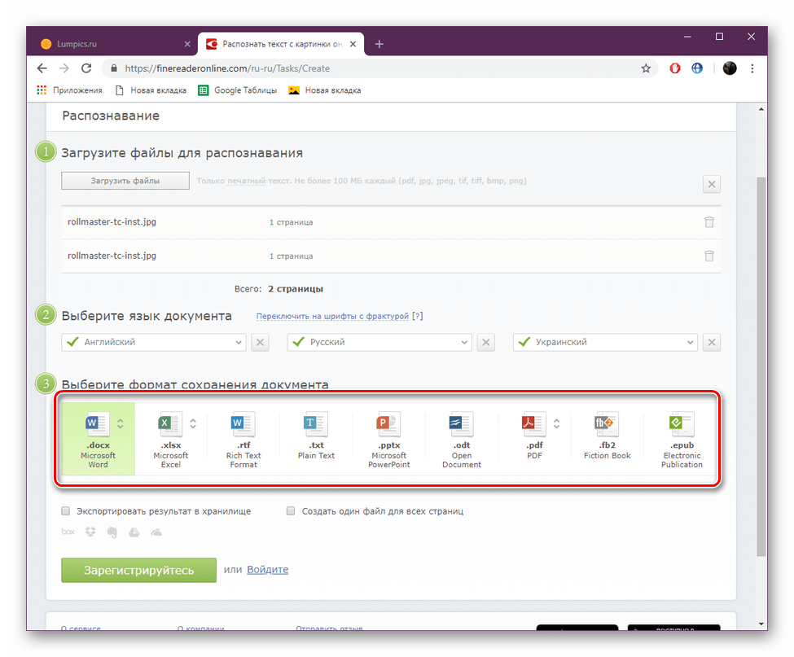Choose the .xlsx Microsoft Excel format
Screen dimensions: 794x657
tap(169, 424)
